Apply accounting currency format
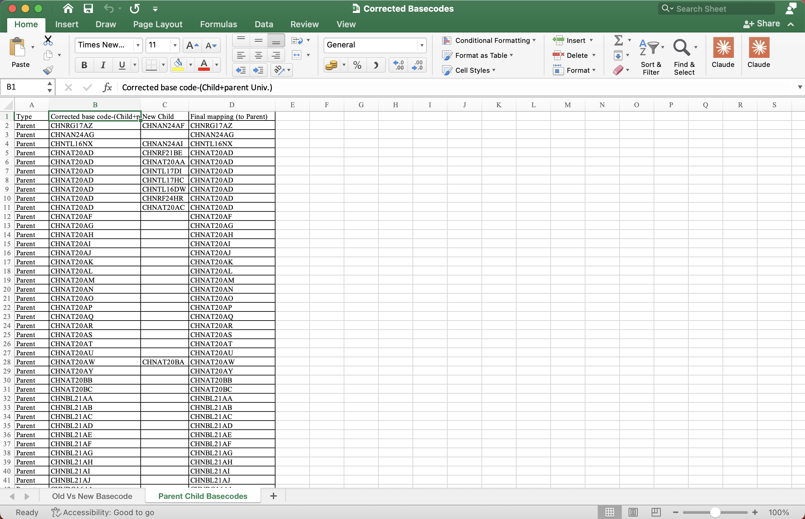The image size is (805, 519). [x=331, y=65]
